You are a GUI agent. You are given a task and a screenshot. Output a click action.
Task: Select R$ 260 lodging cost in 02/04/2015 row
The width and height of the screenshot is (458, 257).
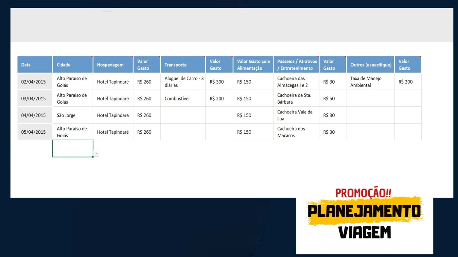point(147,82)
